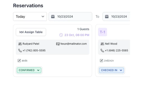Click the start date calendar icon
The image size is (141, 105).
(53, 17)
